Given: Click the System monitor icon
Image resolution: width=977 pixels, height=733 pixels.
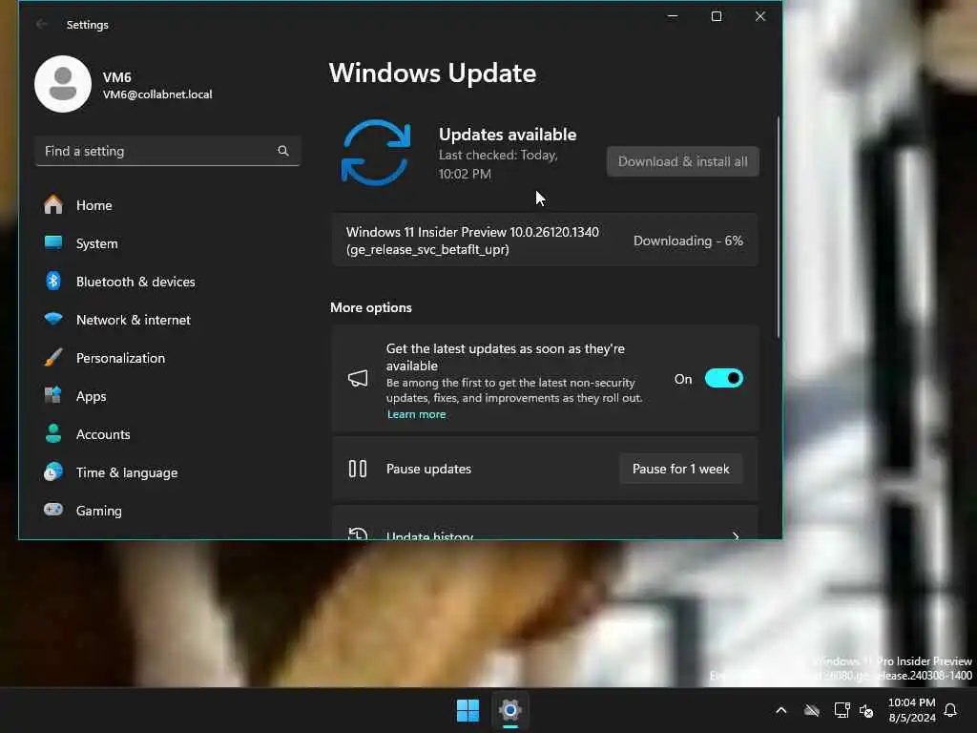Looking at the screenshot, I should tap(53, 242).
